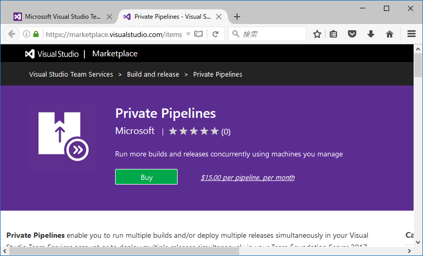Minimize the browser window
Image resolution: width=423 pixels, height=256 pixels.
pyautogui.click(x=363, y=8)
